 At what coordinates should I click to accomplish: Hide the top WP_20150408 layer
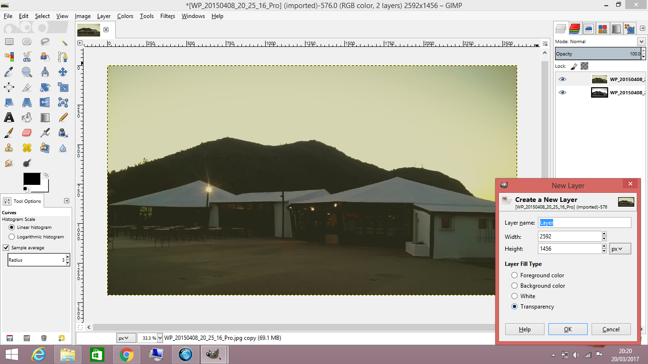(563, 79)
